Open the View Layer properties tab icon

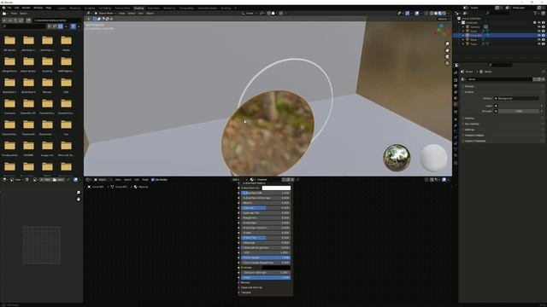[456, 92]
